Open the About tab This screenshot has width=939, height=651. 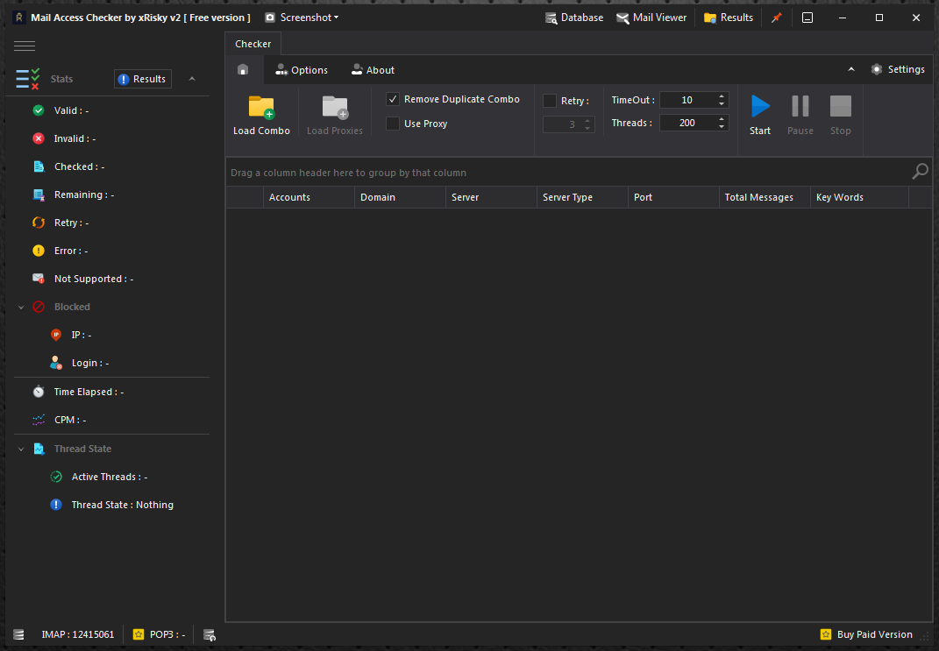pos(373,70)
